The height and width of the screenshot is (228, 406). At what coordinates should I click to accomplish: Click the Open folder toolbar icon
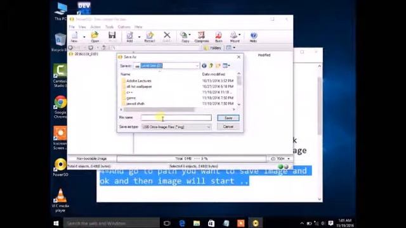click(x=95, y=37)
